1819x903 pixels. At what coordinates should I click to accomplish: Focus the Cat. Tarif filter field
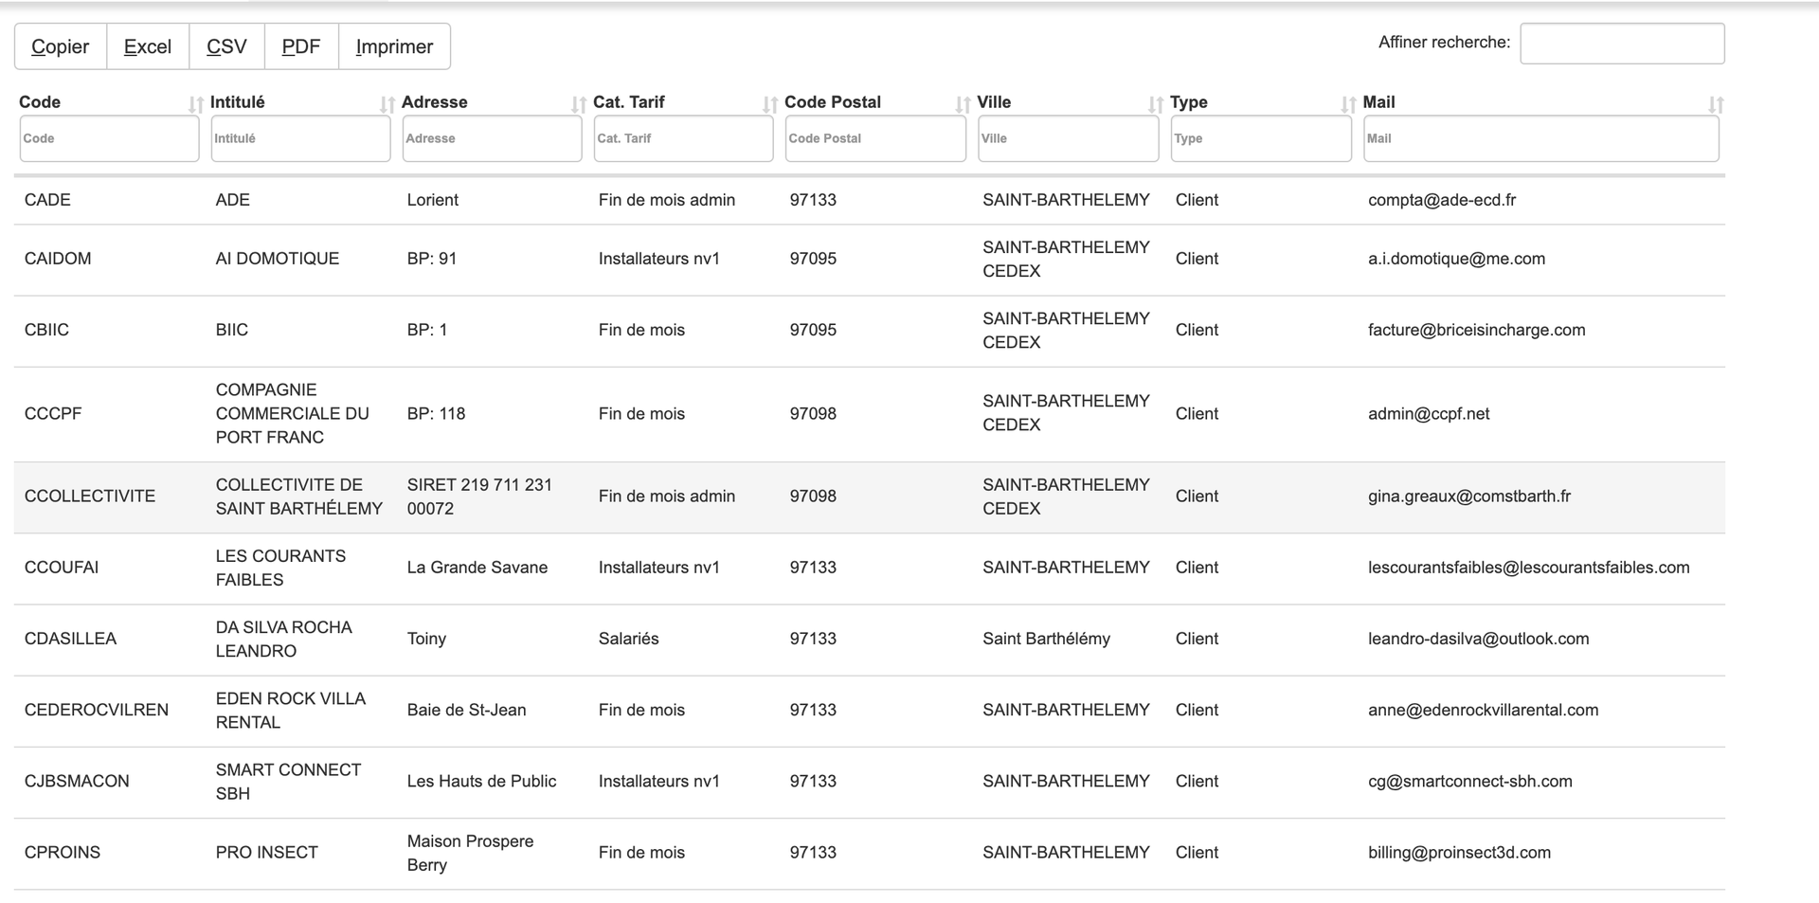[x=683, y=138]
